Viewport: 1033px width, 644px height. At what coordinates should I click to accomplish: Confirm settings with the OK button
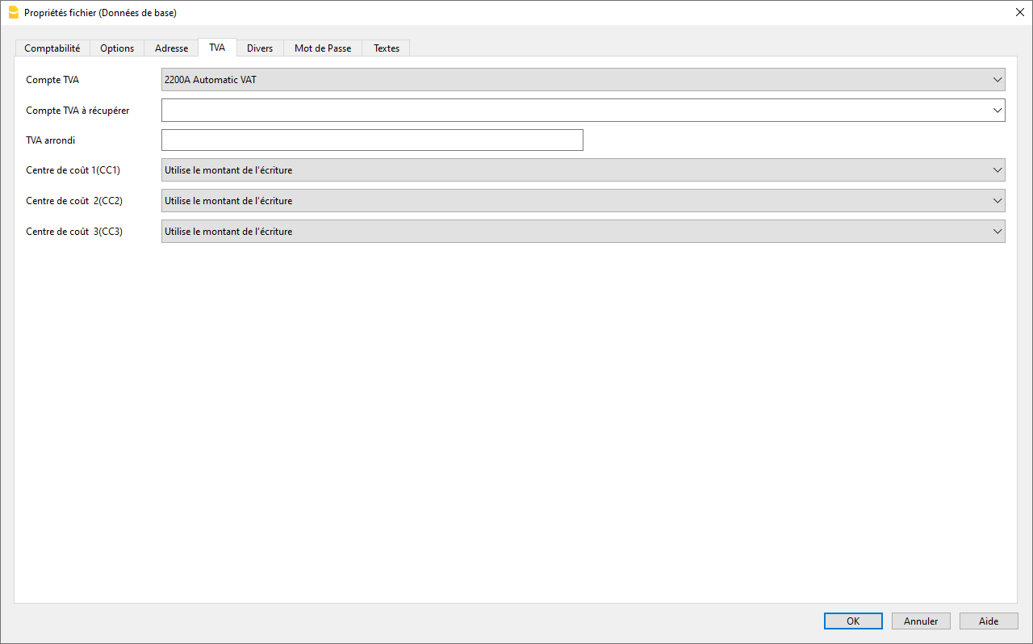(853, 621)
